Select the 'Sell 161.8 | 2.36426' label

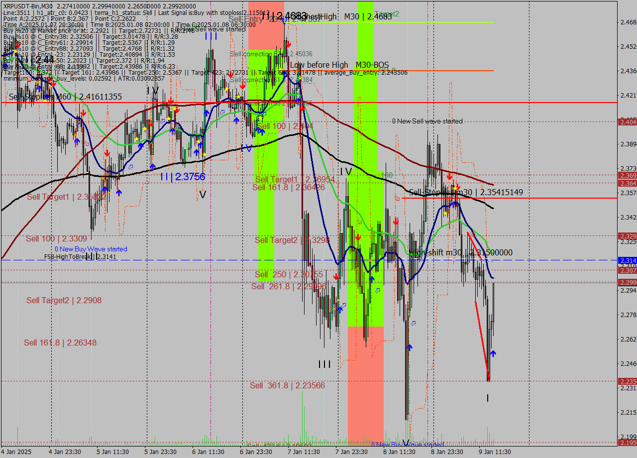point(289,187)
